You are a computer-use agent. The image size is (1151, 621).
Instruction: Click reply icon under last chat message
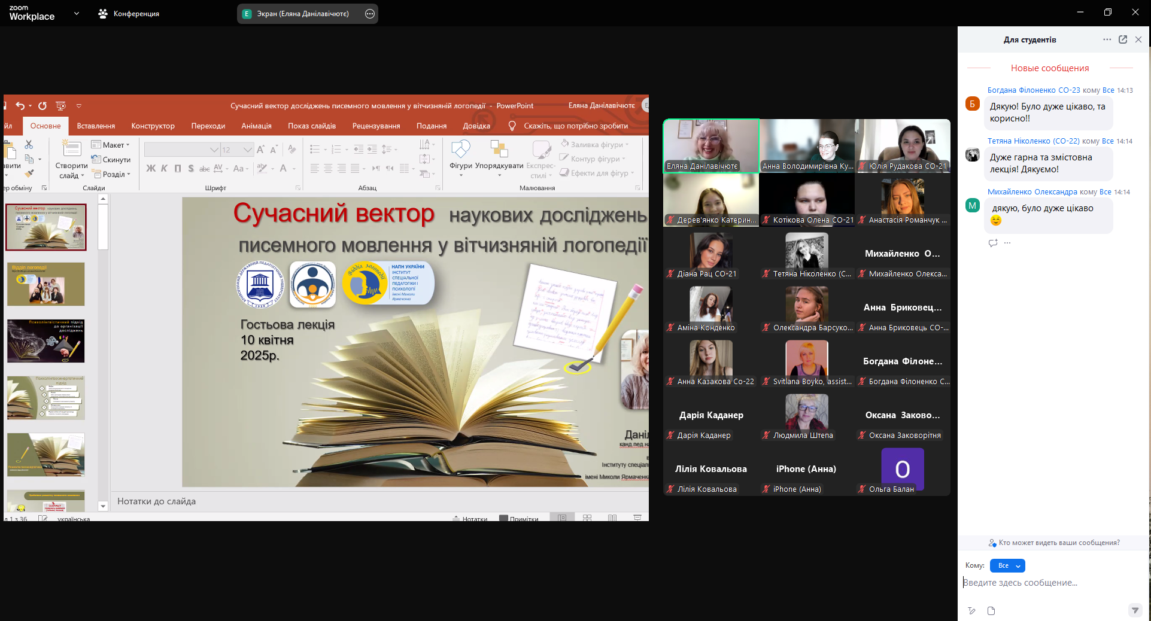coord(993,243)
